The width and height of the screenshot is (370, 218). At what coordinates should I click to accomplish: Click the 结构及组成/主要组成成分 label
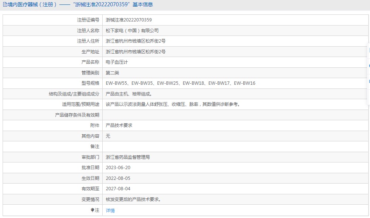[74, 94]
